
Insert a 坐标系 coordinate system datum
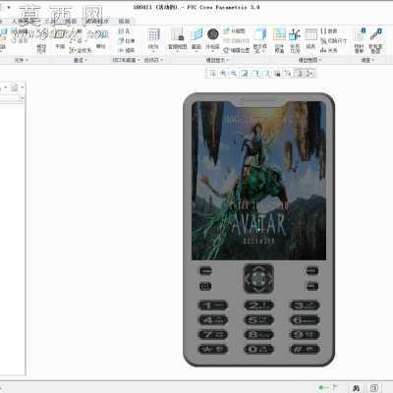click(x=81, y=50)
